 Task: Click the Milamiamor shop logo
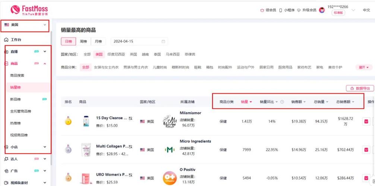click(169, 122)
